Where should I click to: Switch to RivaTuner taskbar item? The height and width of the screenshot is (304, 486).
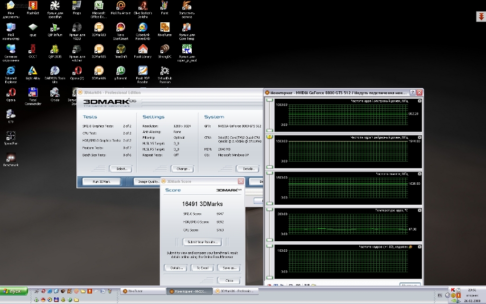coord(142,291)
